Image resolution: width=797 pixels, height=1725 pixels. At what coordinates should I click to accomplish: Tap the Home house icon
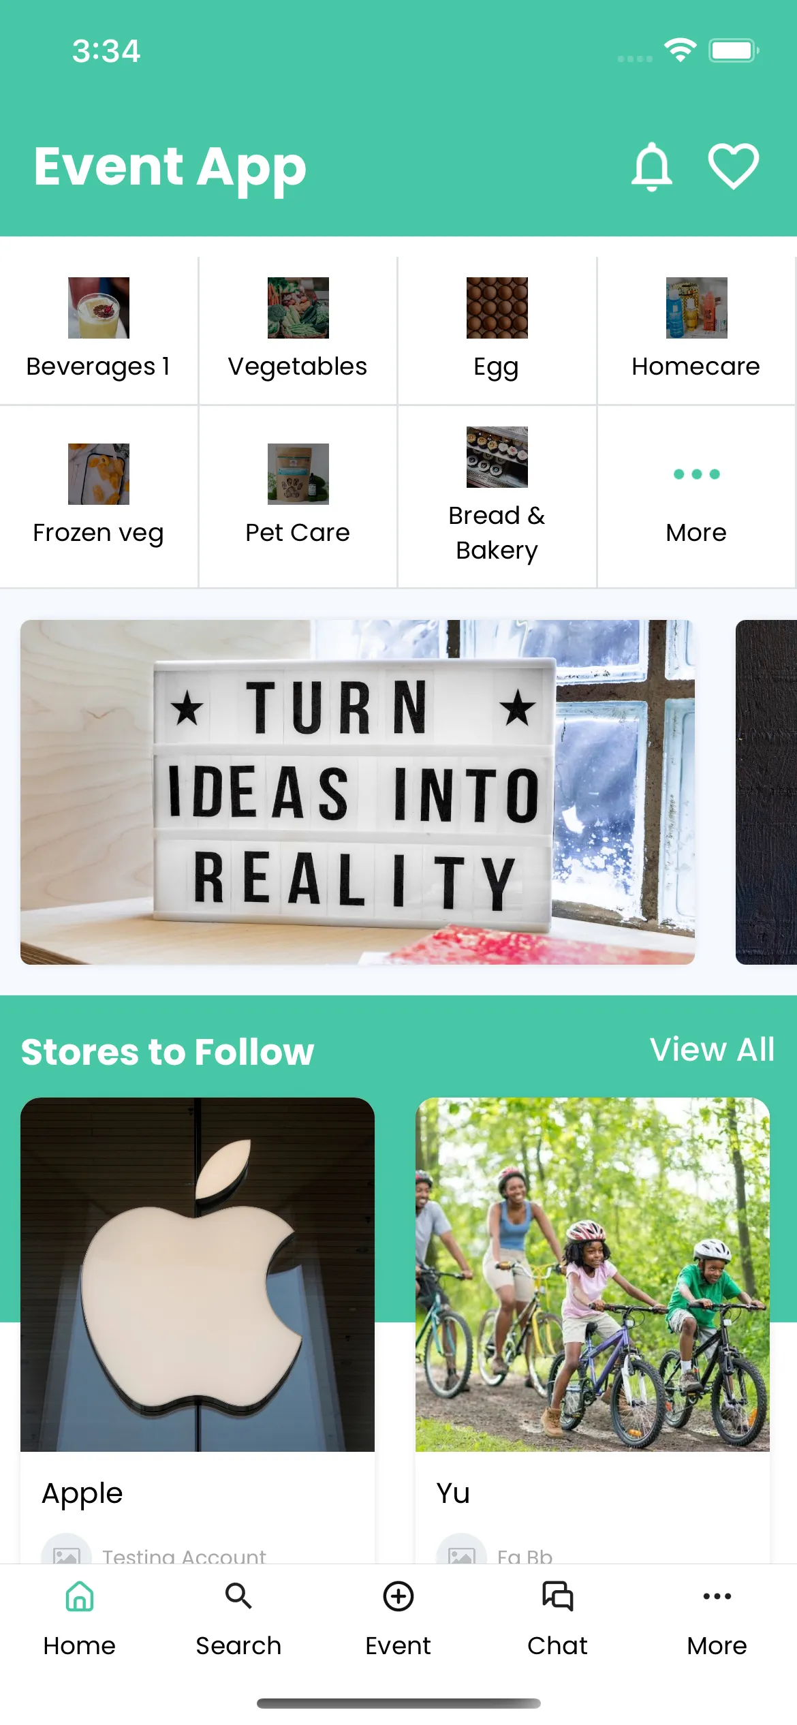[x=80, y=1596]
